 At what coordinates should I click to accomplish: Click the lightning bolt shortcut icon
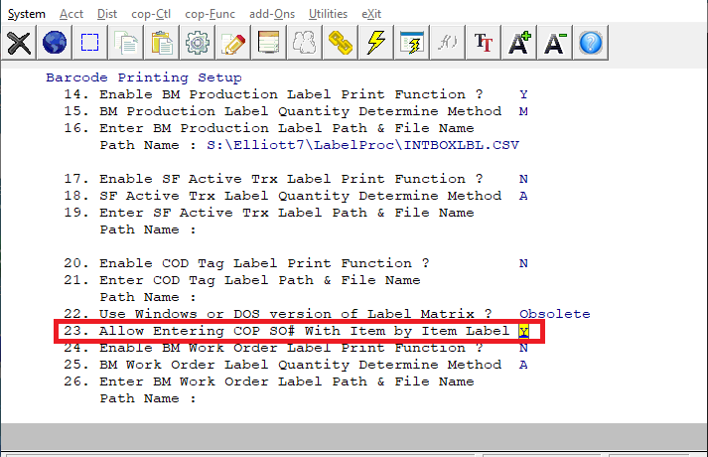point(375,43)
